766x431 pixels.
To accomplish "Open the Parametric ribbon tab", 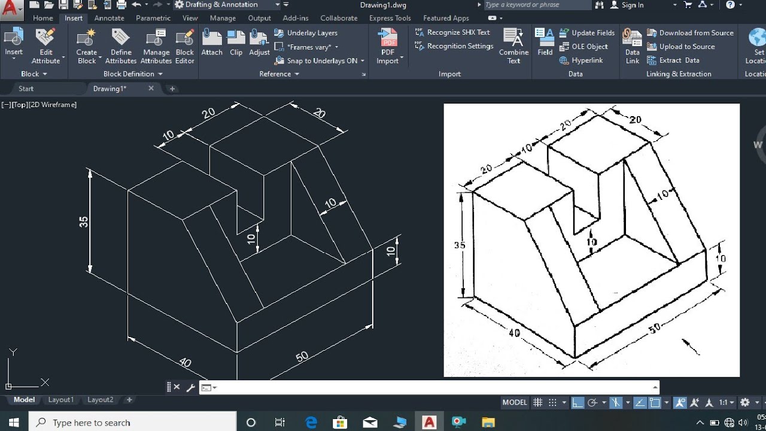I will (x=153, y=18).
